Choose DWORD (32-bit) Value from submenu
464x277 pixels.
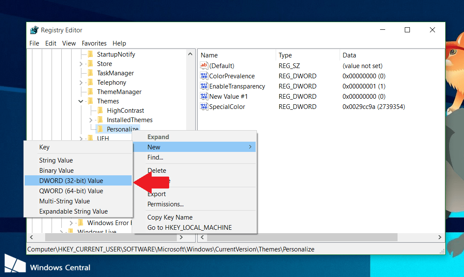(71, 181)
